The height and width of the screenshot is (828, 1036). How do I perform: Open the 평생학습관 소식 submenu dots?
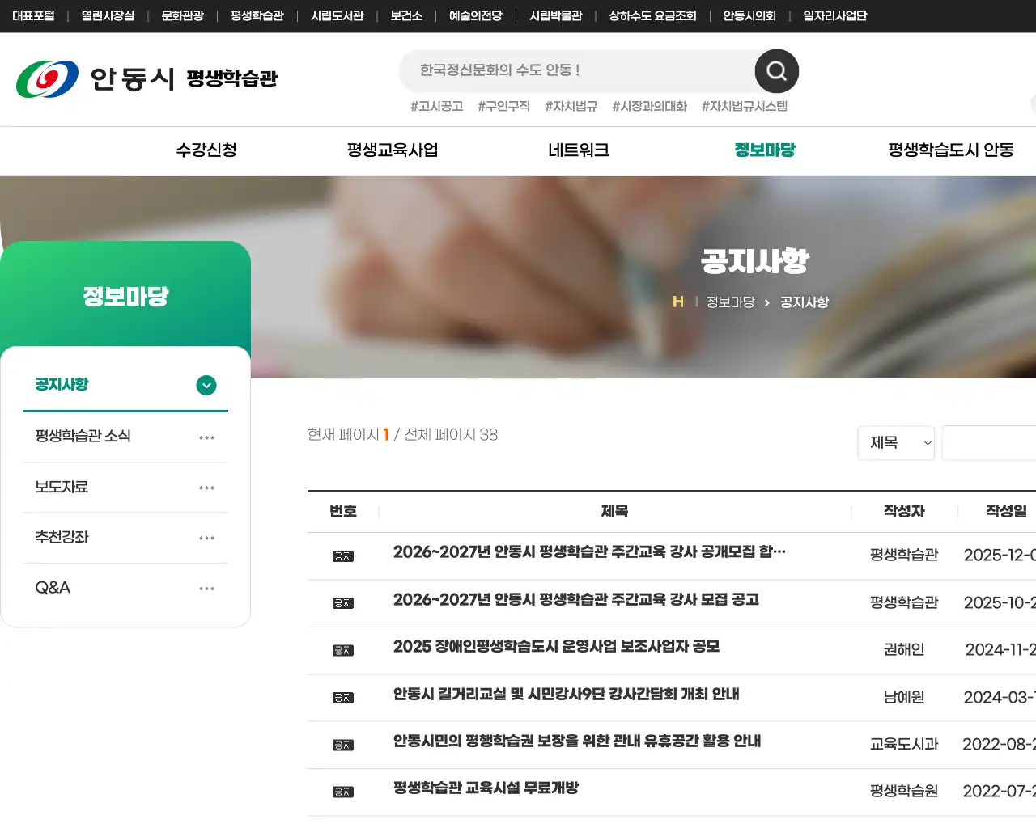point(206,437)
